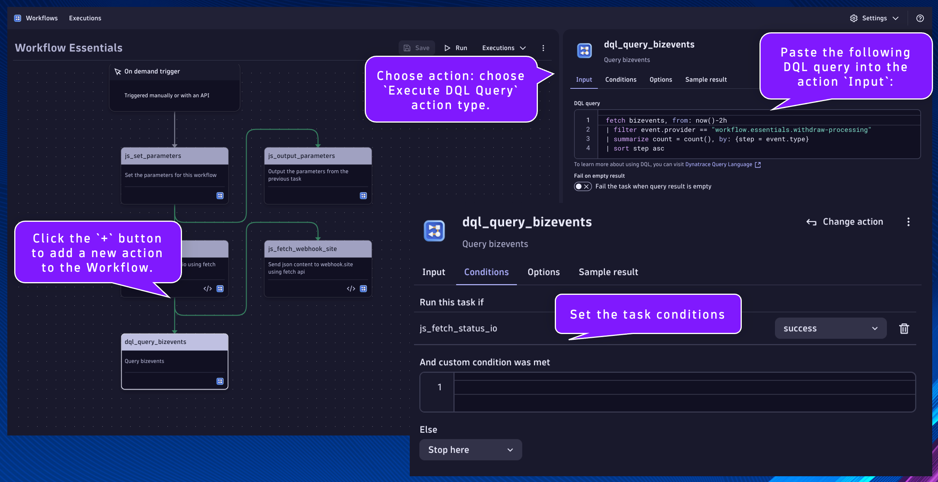Open the success status dropdown
The image size is (938, 482).
coord(831,328)
